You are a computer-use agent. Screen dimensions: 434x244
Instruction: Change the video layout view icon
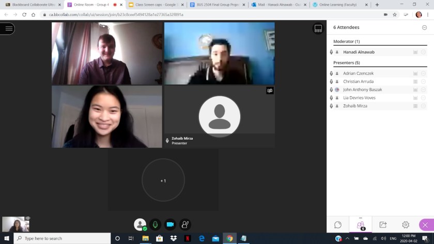pos(318,29)
